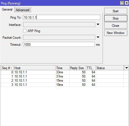Click the Status column header

(x=110, y=68)
